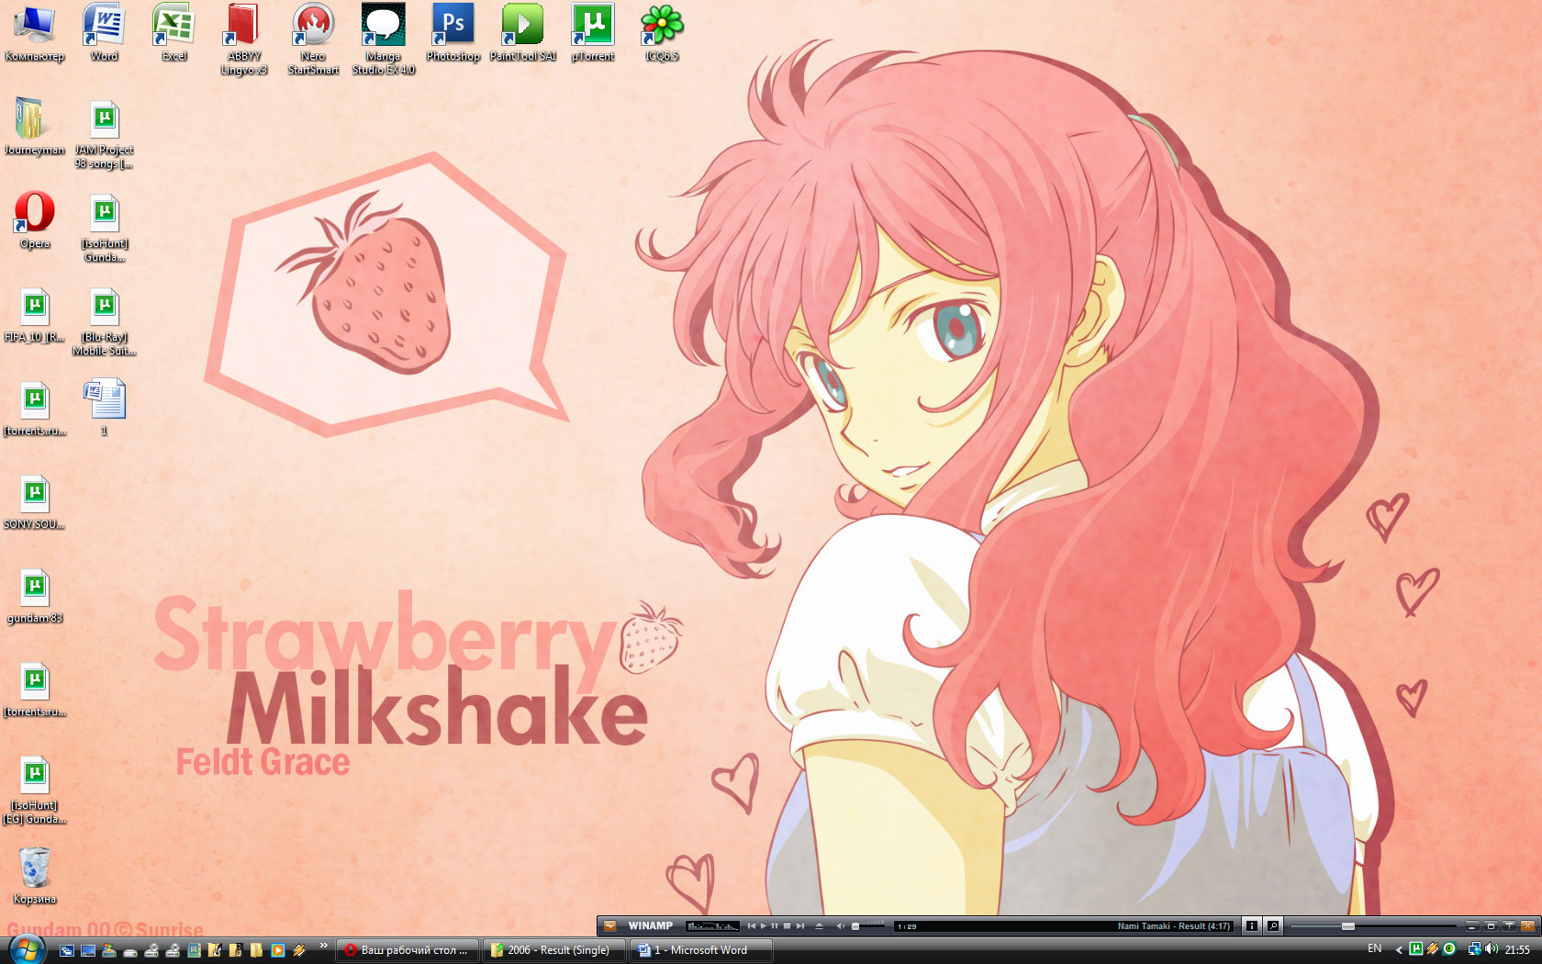Select the [isoHunt] [EG] Gunda... torrent file
The height and width of the screenshot is (964, 1542).
click(34, 790)
